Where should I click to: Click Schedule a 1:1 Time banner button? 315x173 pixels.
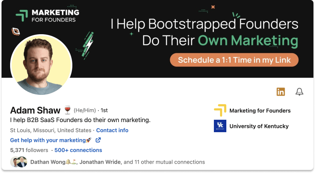point(234,60)
